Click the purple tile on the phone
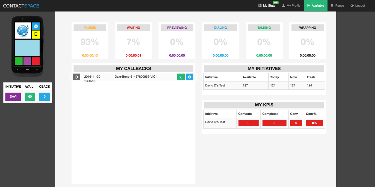 pos(27,61)
